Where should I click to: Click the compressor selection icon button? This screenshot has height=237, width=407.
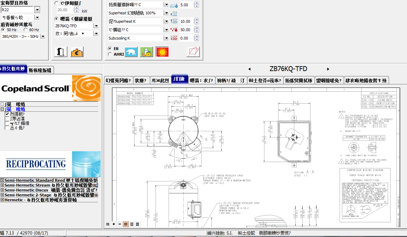tap(61, 52)
